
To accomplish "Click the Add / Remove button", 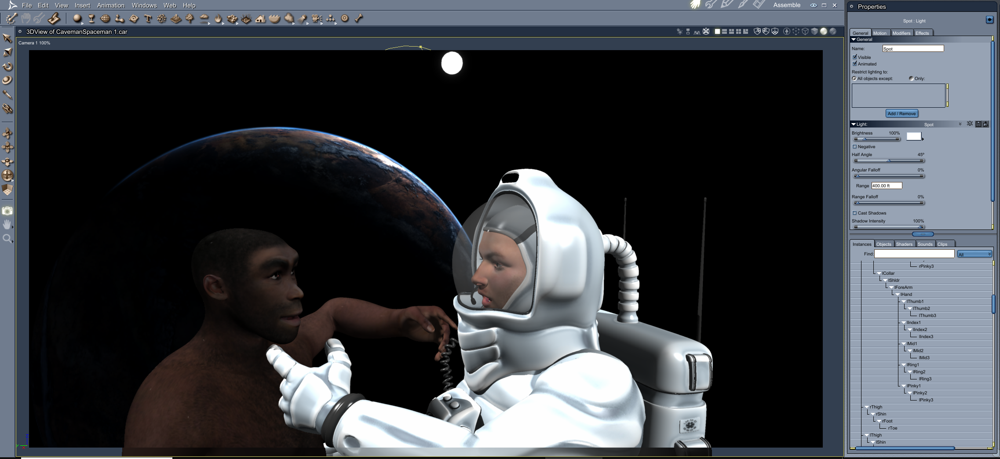I will [901, 113].
